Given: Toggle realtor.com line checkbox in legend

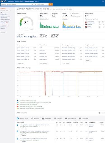Looking at the screenshot, I should 17,103.
